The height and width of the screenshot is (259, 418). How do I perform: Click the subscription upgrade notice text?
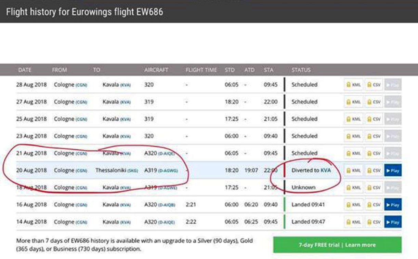pyautogui.click(x=134, y=245)
